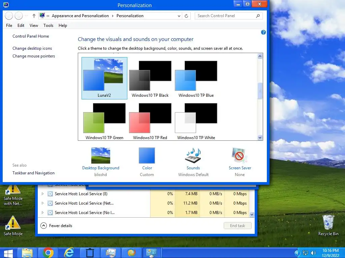
Task: Select Service Host: Local Service (8) text
Action: click(81, 194)
